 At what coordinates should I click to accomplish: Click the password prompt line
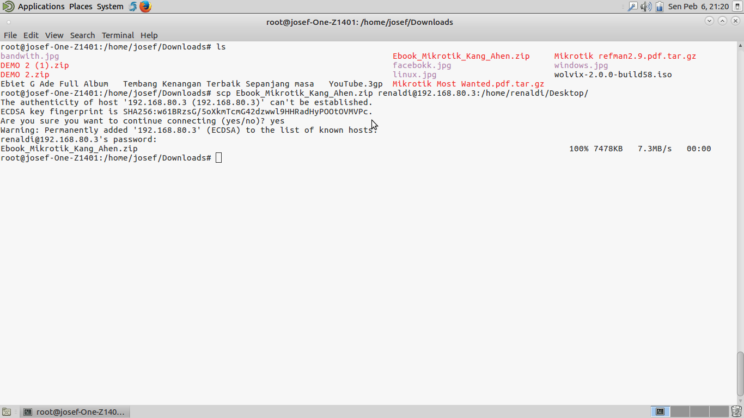[x=79, y=139]
